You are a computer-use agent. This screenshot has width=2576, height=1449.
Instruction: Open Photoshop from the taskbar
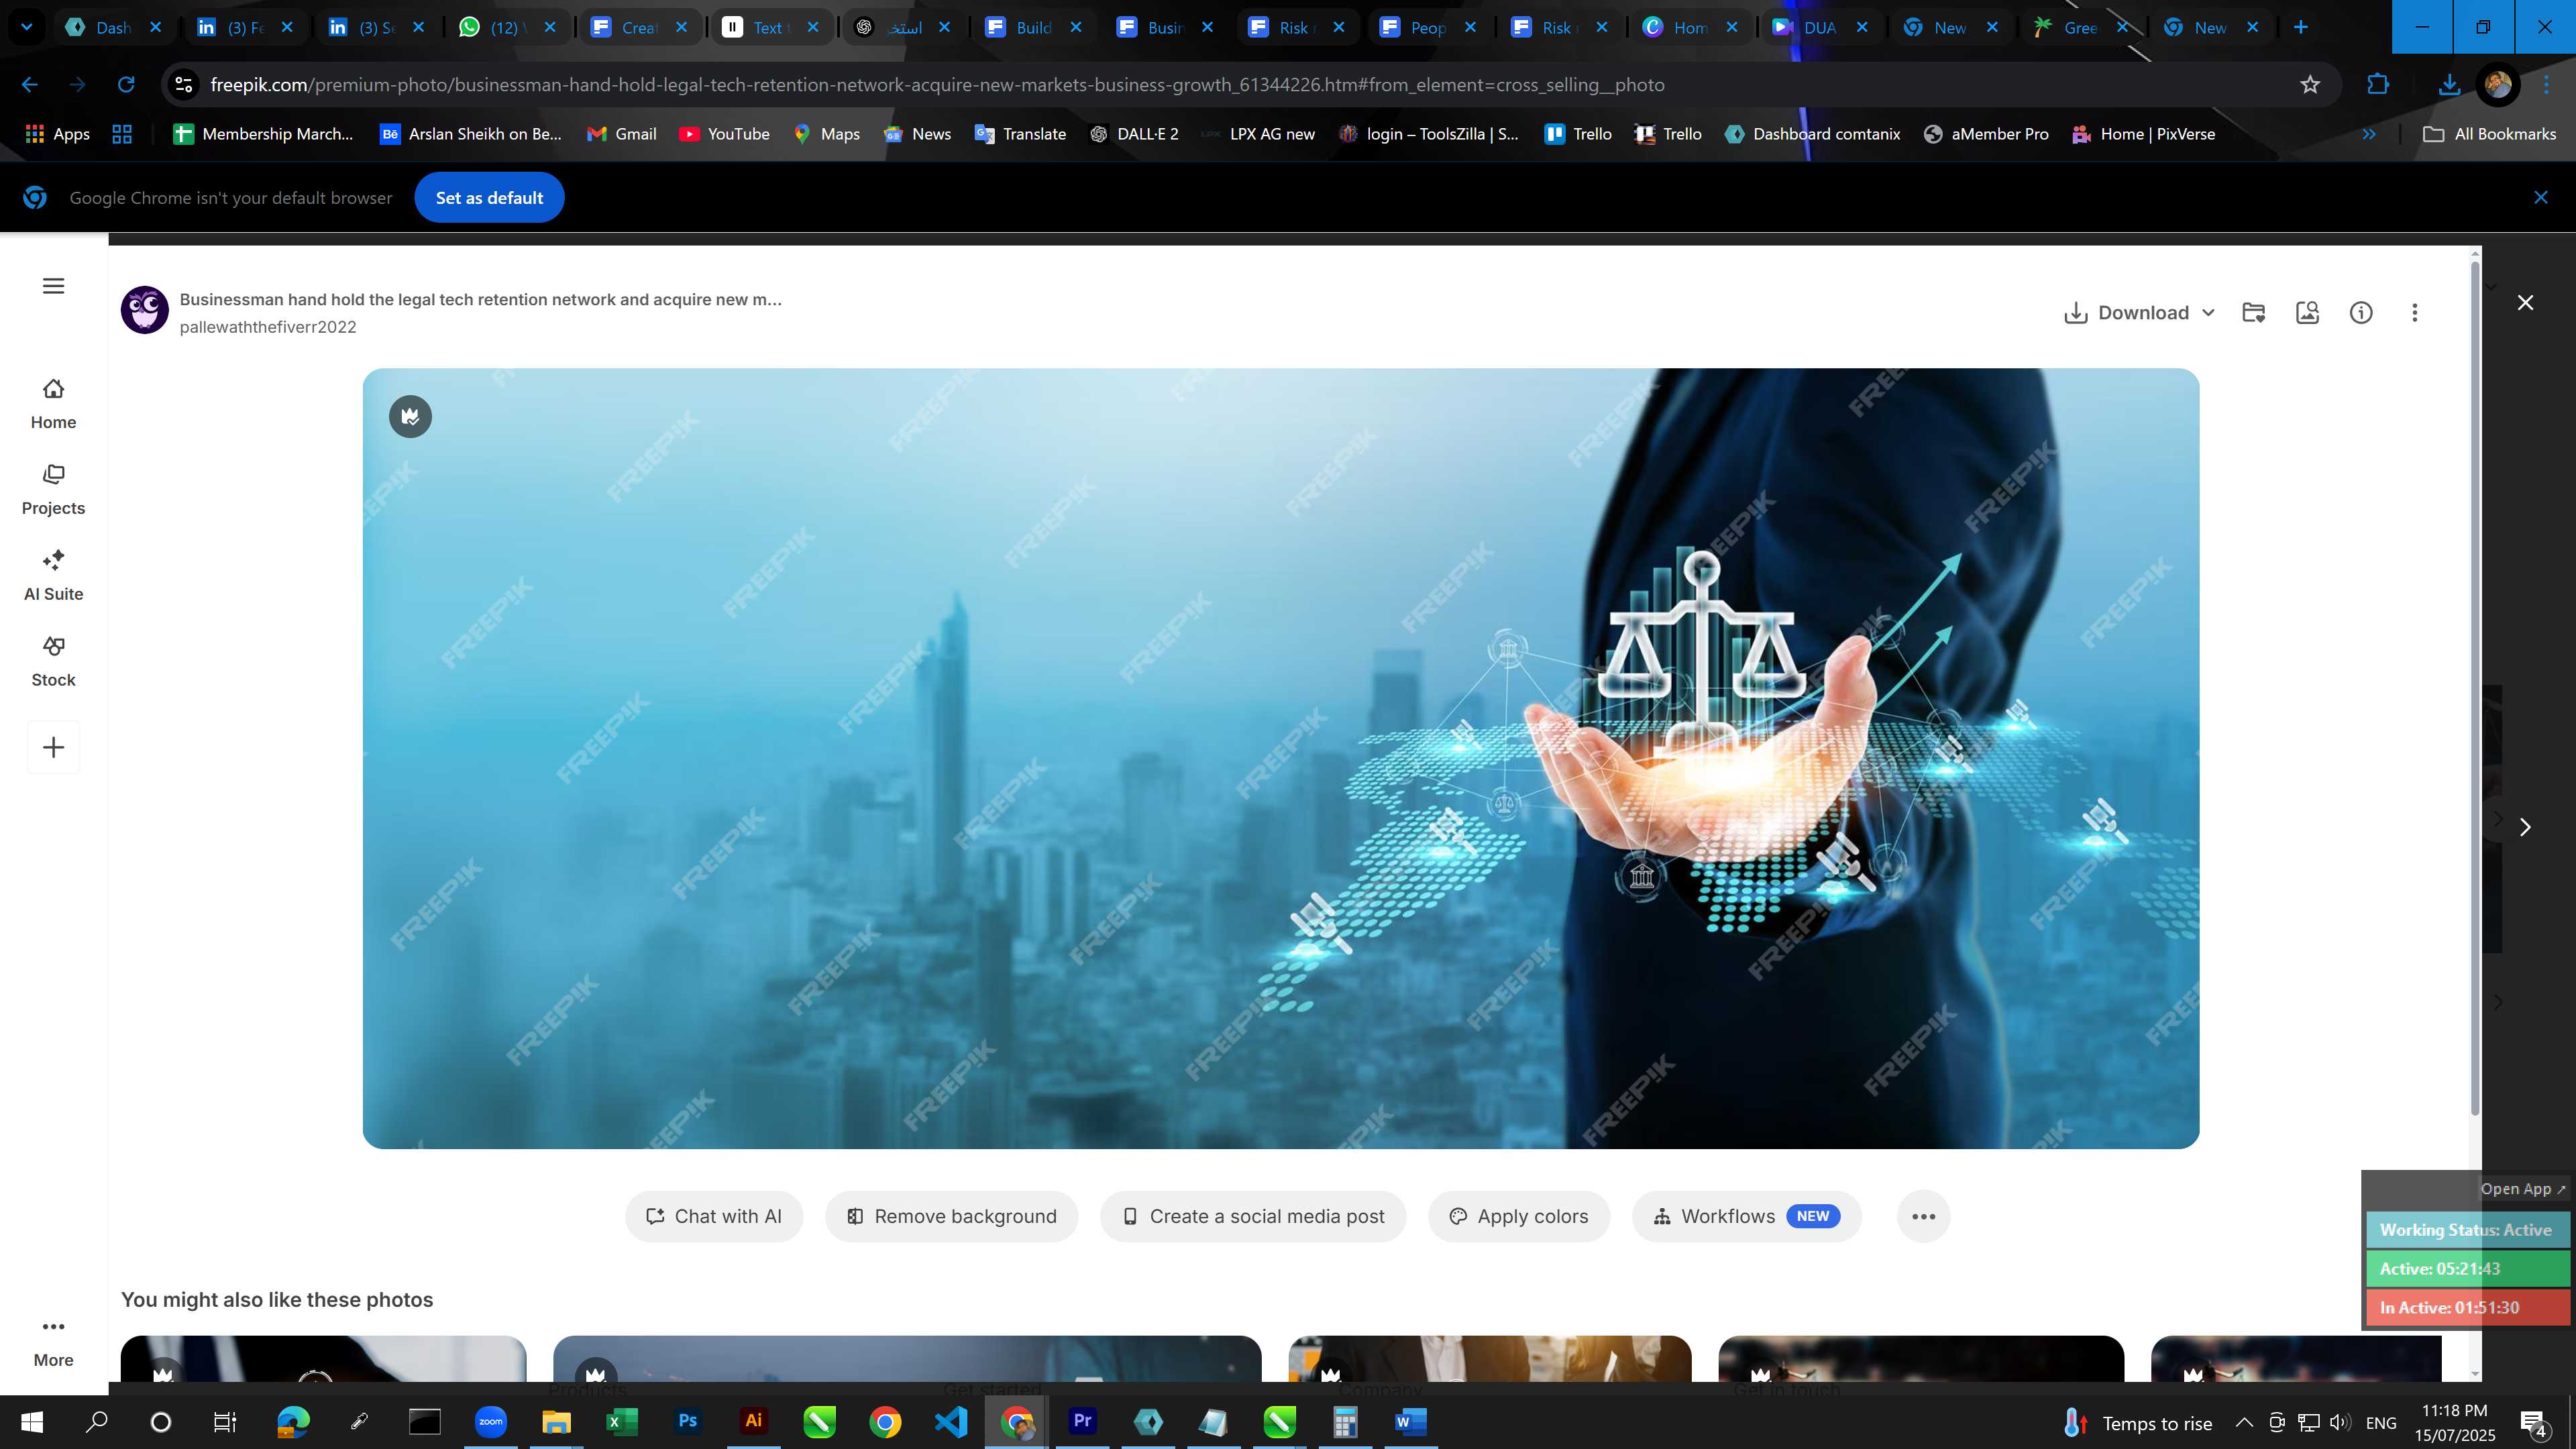pos(687,1421)
